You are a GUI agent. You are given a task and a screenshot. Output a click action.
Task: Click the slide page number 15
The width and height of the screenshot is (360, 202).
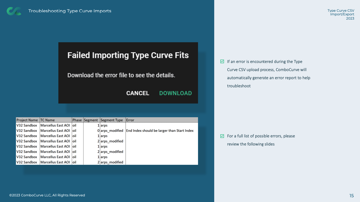(x=352, y=196)
